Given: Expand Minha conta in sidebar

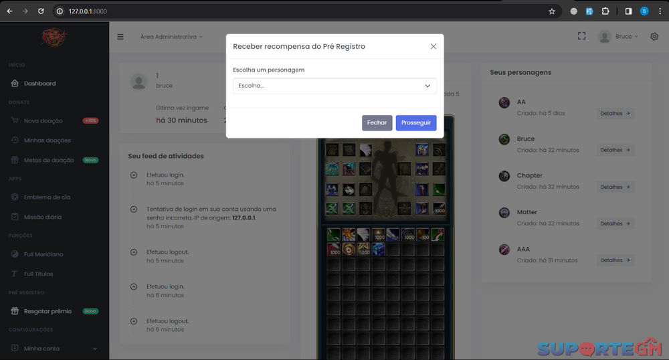Looking at the screenshot, I should click(x=54, y=349).
